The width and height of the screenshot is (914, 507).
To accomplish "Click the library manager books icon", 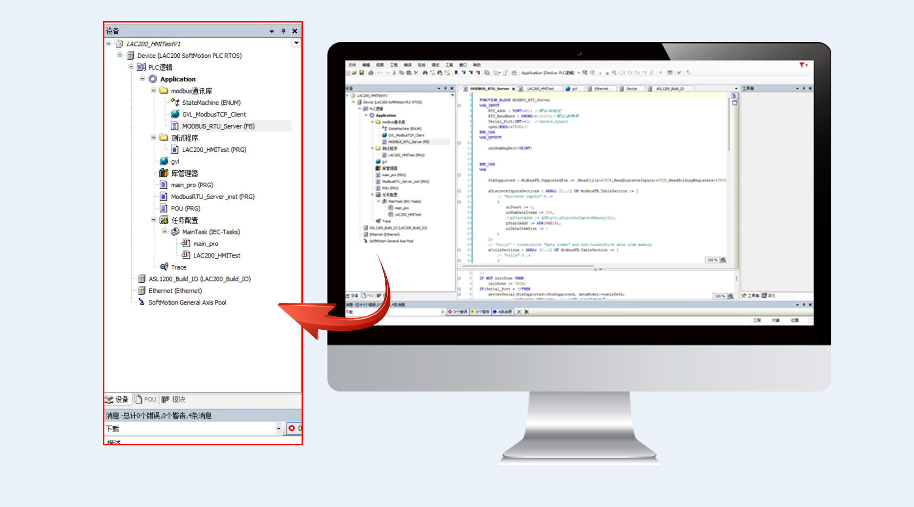I will tap(164, 173).
